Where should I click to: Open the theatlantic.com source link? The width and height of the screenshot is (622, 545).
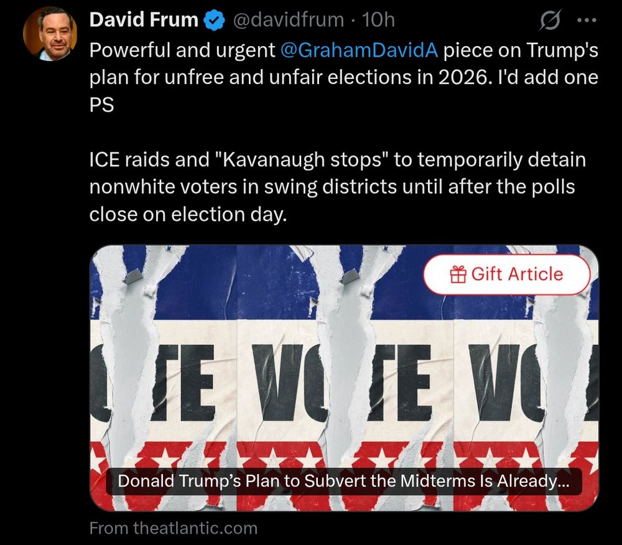[174, 528]
